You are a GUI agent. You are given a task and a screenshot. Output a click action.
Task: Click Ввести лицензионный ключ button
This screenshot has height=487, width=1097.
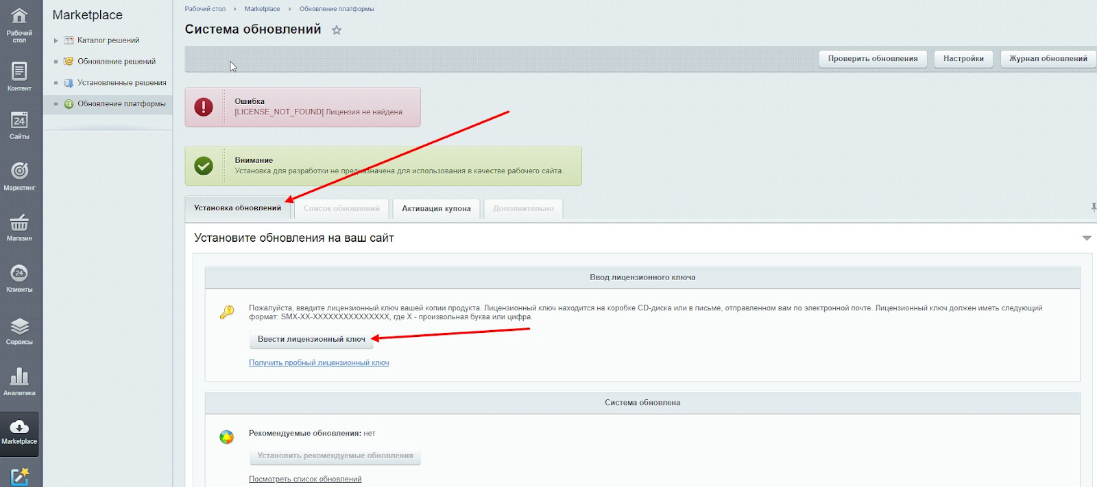(311, 339)
